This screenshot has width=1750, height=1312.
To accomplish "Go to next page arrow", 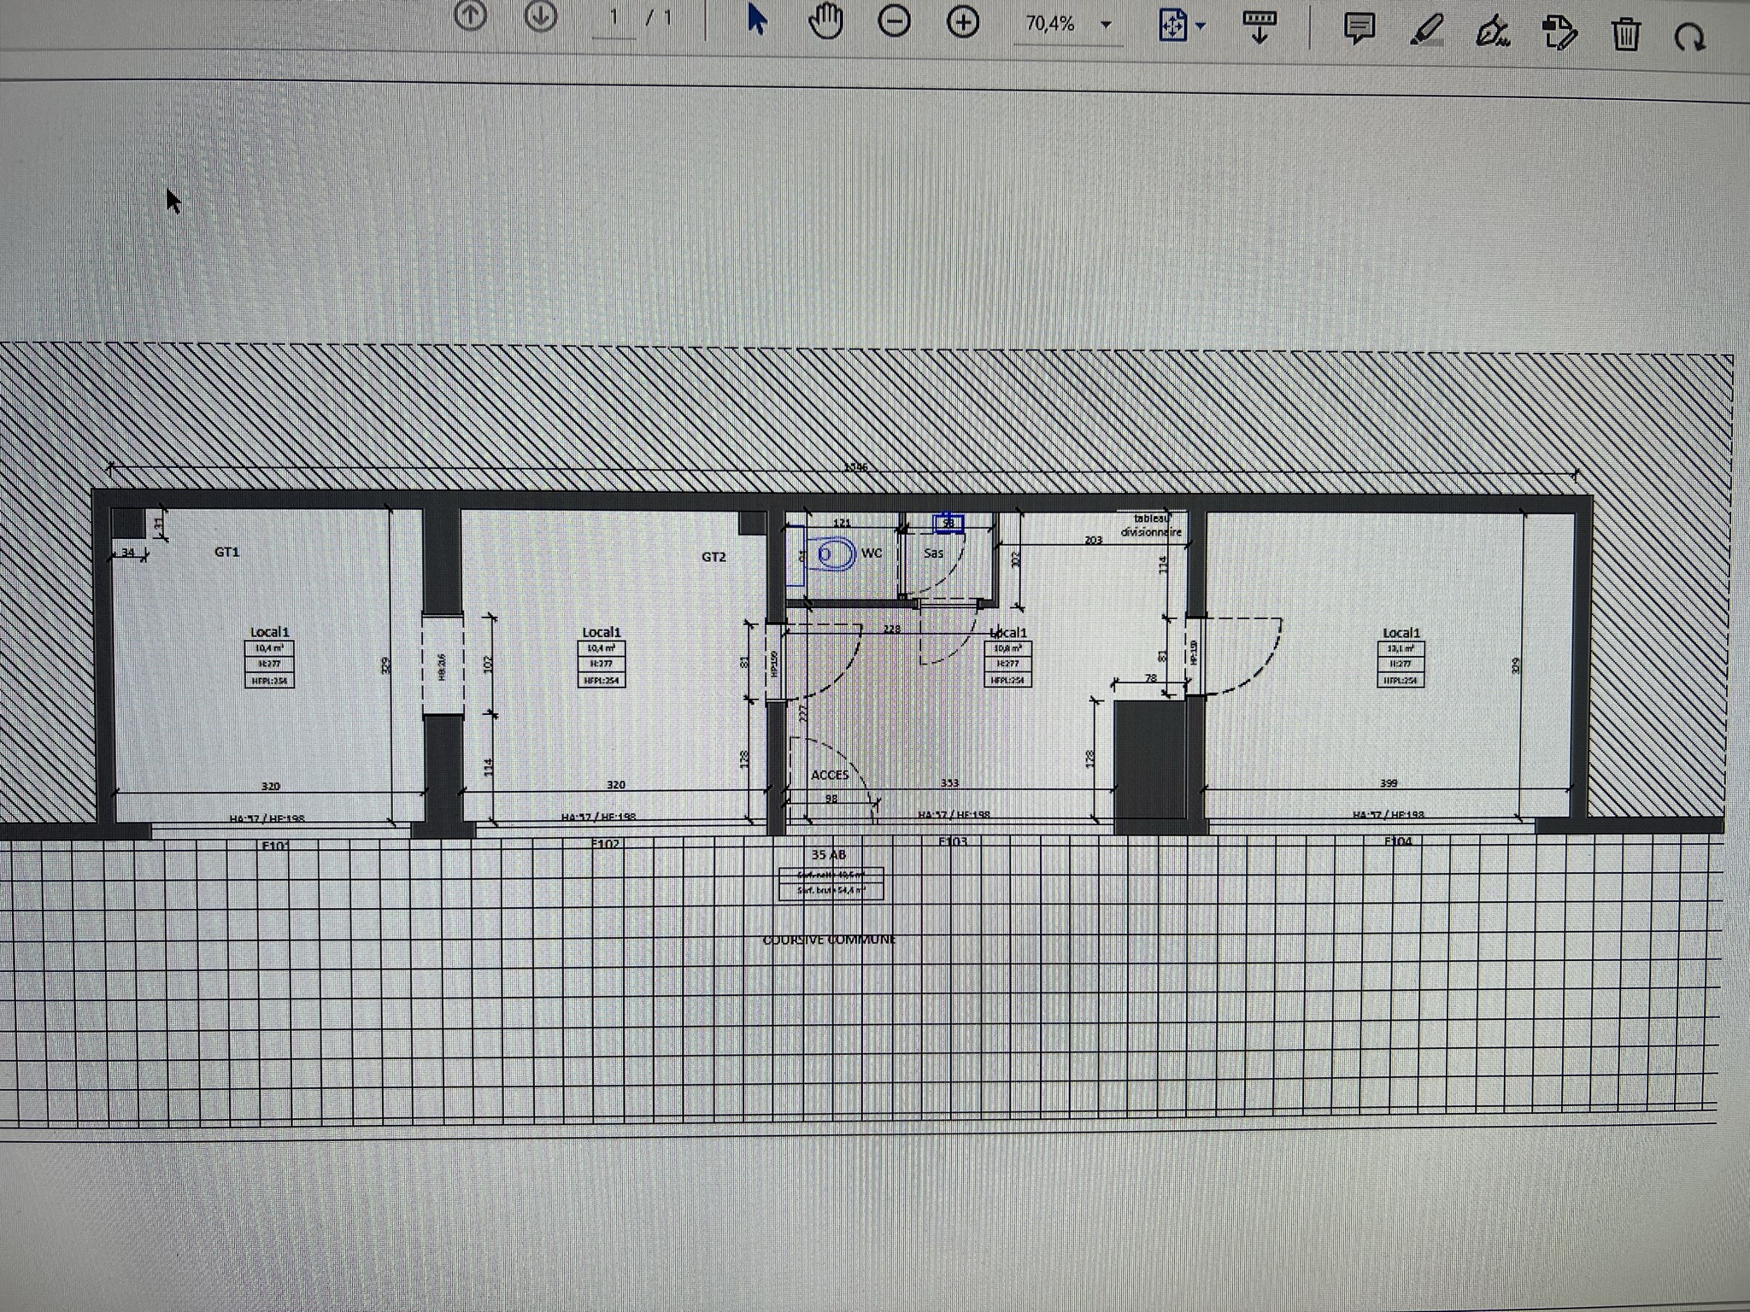I will point(540,15).
